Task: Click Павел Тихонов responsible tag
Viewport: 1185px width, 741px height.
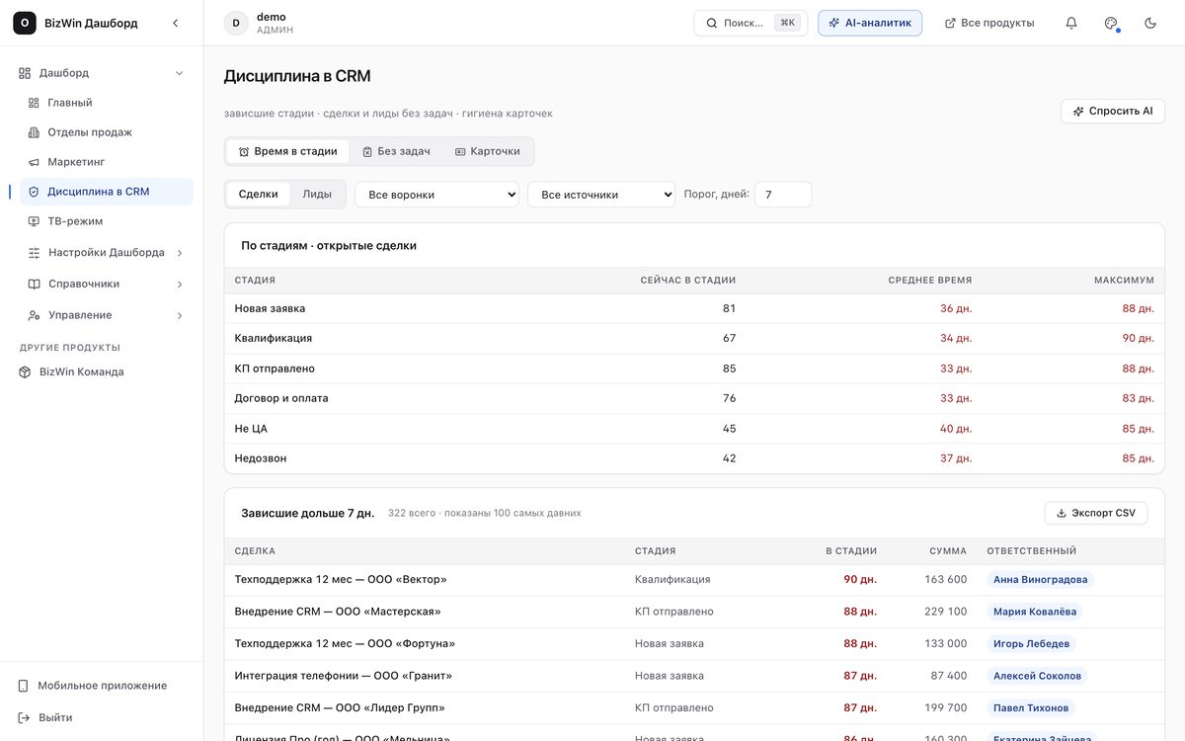Action: coord(1031,708)
